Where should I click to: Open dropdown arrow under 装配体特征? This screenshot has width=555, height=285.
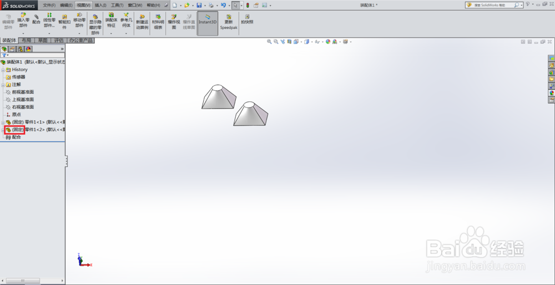click(111, 34)
